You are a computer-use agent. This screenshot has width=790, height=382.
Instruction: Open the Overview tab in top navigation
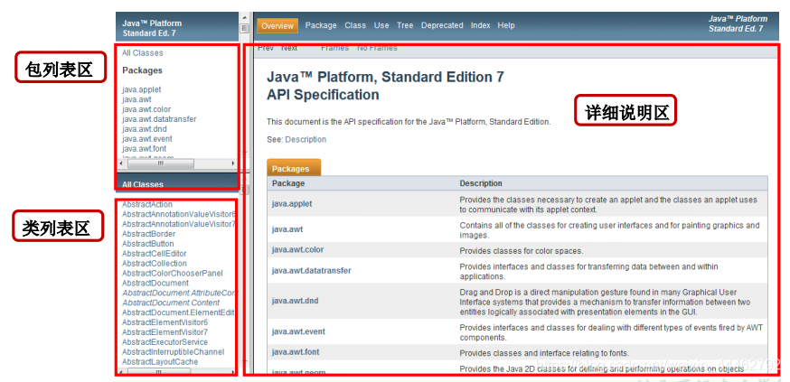pyautogui.click(x=277, y=25)
